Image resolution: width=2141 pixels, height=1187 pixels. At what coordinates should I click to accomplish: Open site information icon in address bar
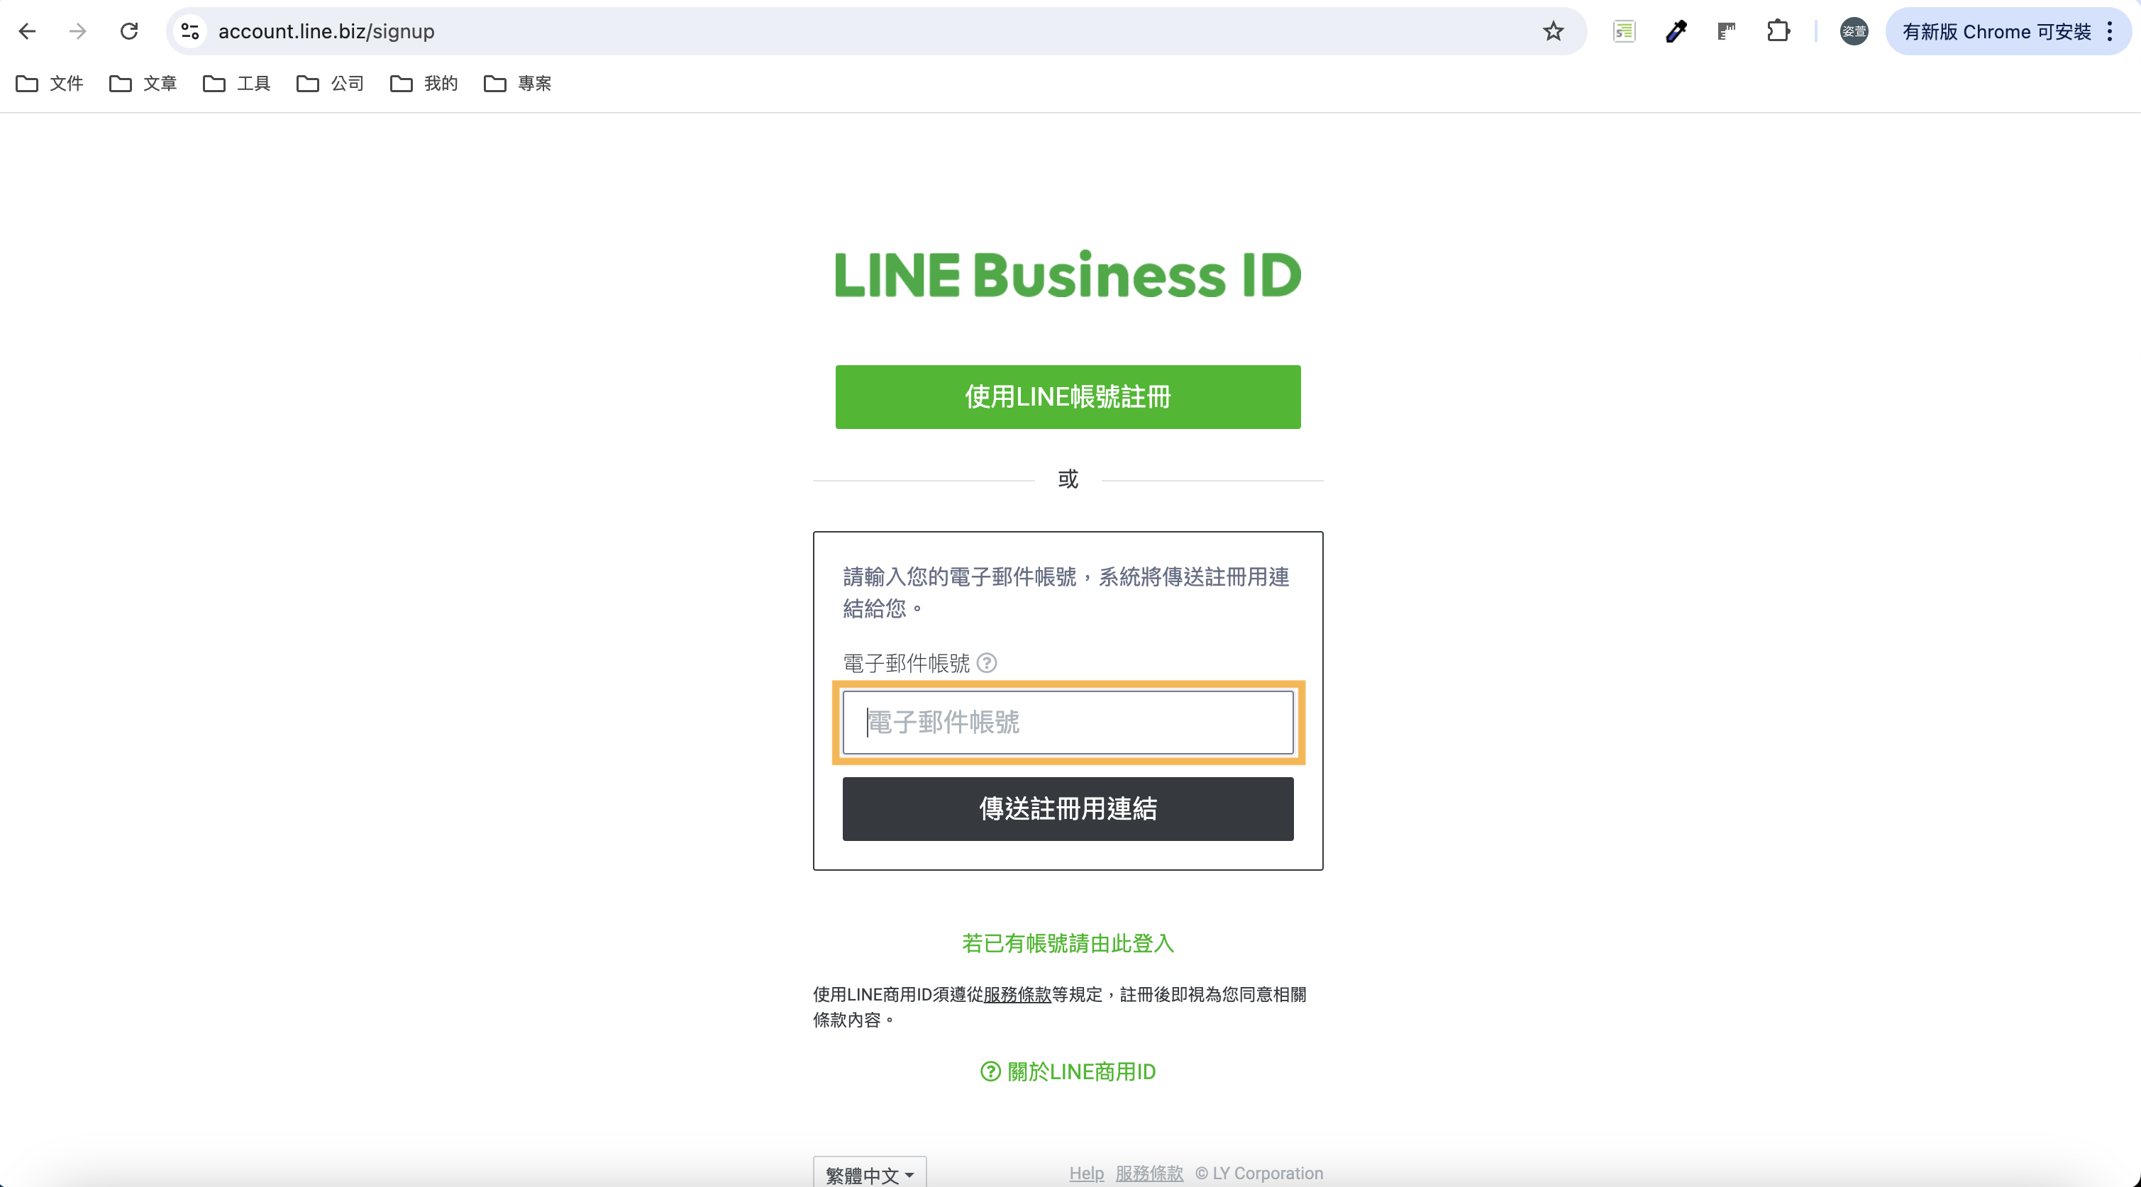[x=190, y=32]
